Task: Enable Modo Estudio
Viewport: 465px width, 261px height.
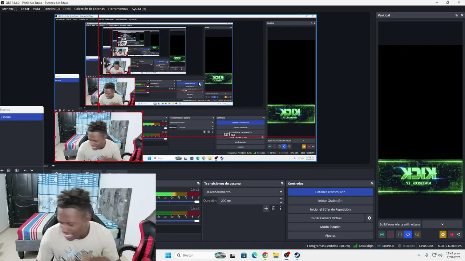Action: [330, 227]
